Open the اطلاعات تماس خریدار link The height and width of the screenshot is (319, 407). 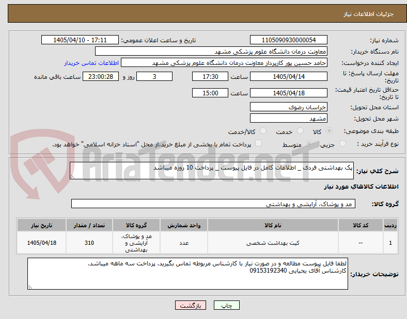91,63
